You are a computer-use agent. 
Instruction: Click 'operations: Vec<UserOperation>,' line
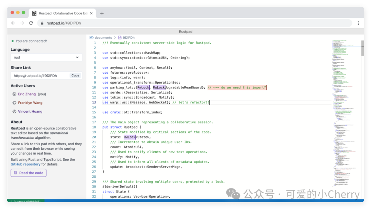click(140, 197)
